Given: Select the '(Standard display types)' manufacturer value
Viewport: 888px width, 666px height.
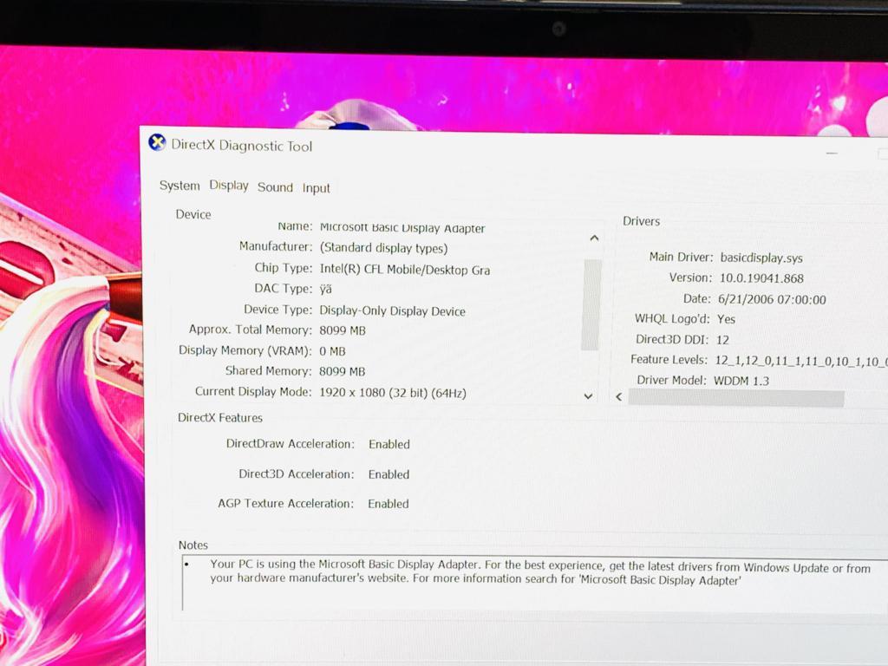Looking at the screenshot, I should pos(383,248).
